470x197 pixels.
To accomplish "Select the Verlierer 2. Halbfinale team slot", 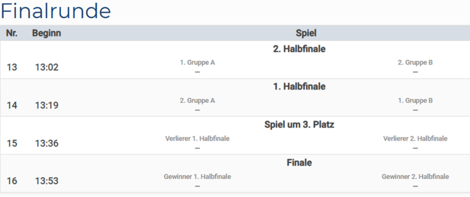I will (415, 138).
